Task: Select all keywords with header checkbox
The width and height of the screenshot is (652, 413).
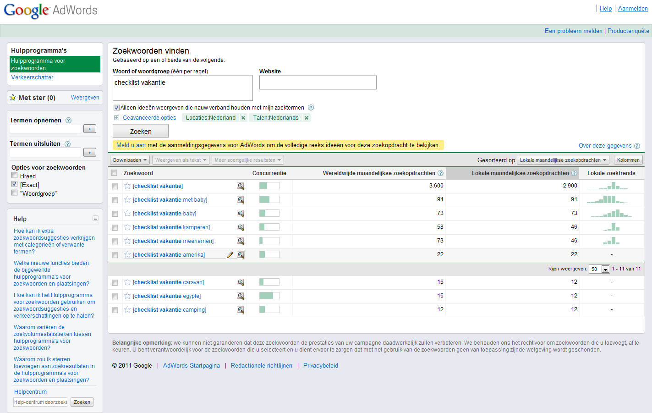Action: point(115,173)
